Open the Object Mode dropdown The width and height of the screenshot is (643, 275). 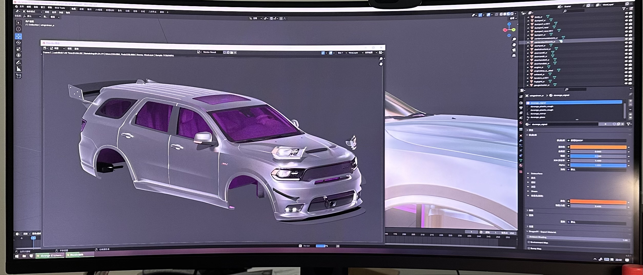[x=33, y=12]
